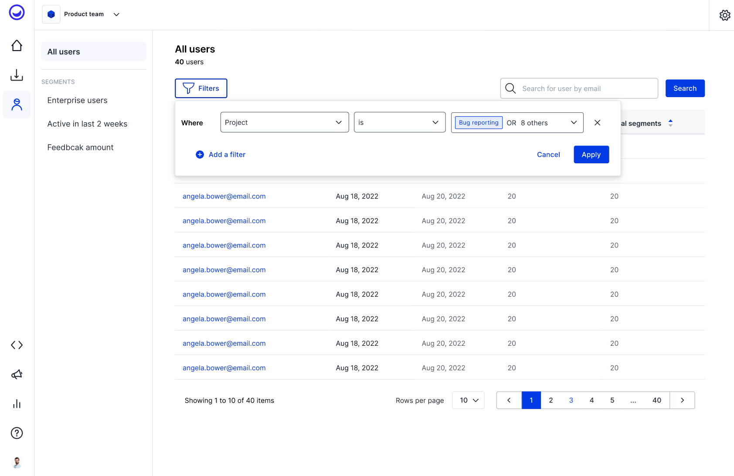The height and width of the screenshot is (476, 734).
Task: Open Active in last 2 weeks segment
Action: (x=87, y=124)
